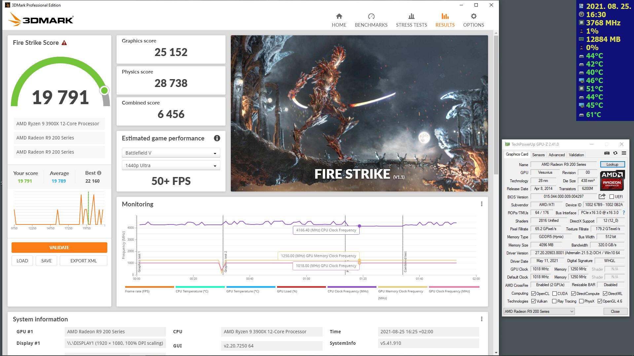
Task: Switch to the GPU-Z Validation tab
Action: point(576,155)
